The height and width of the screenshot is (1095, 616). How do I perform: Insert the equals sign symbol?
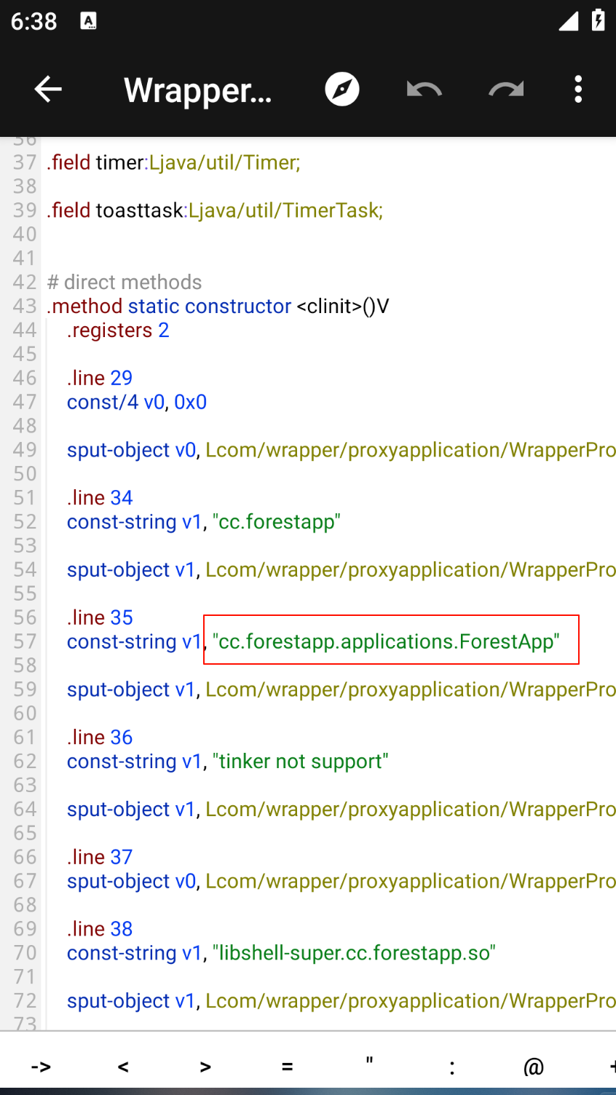click(288, 1067)
